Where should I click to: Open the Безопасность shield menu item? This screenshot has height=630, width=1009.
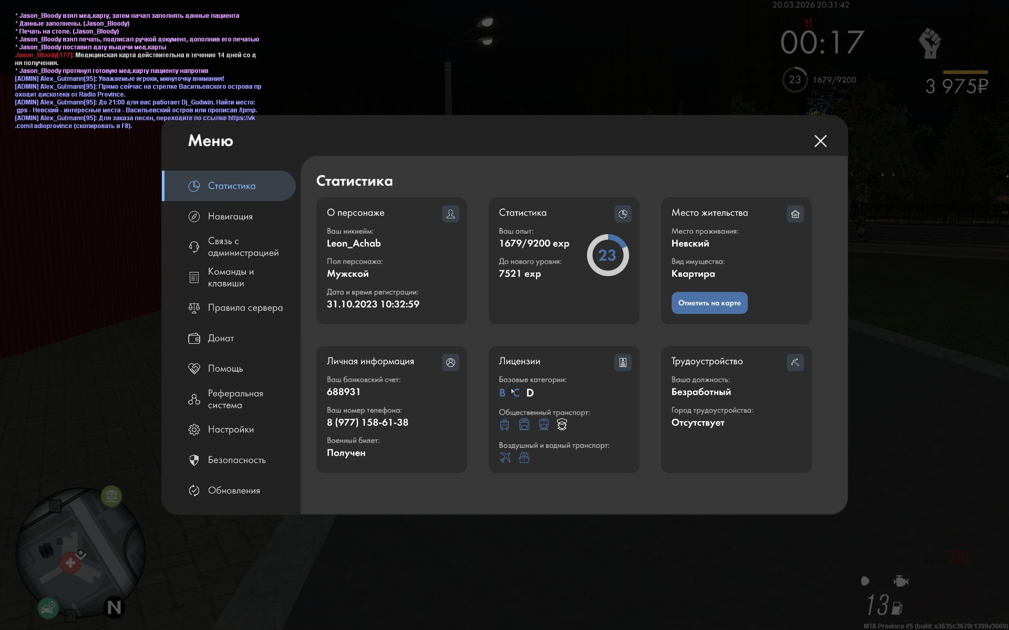click(236, 460)
